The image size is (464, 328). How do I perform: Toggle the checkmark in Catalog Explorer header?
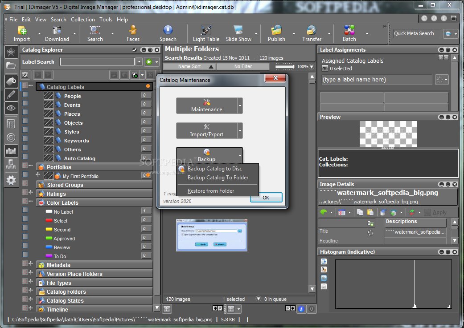click(134, 50)
